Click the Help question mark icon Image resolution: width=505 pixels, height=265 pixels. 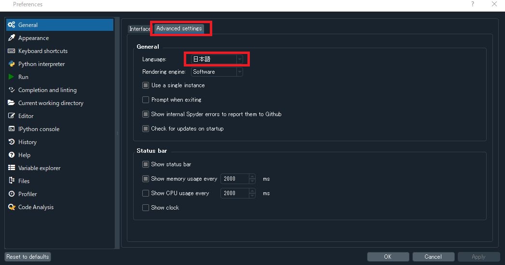coord(12,155)
